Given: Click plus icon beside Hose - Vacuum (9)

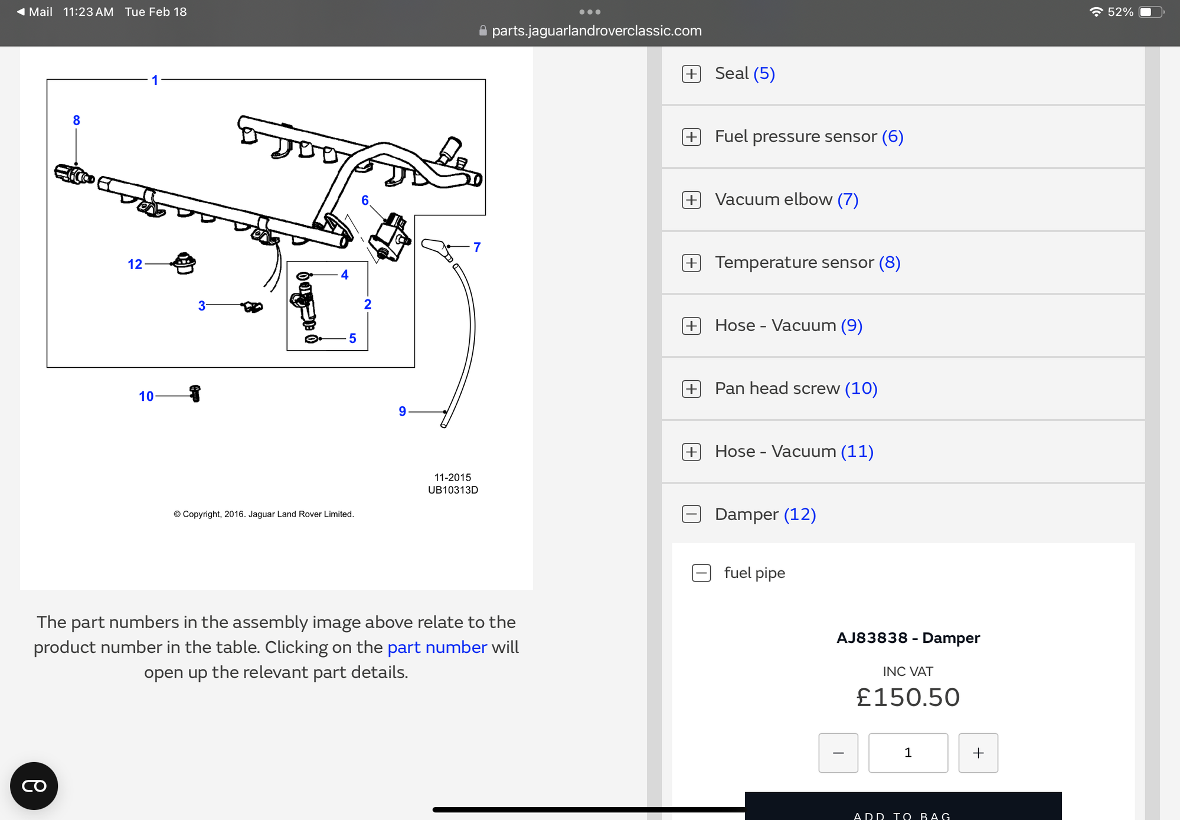Looking at the screenshot, I should coord(691,326).
